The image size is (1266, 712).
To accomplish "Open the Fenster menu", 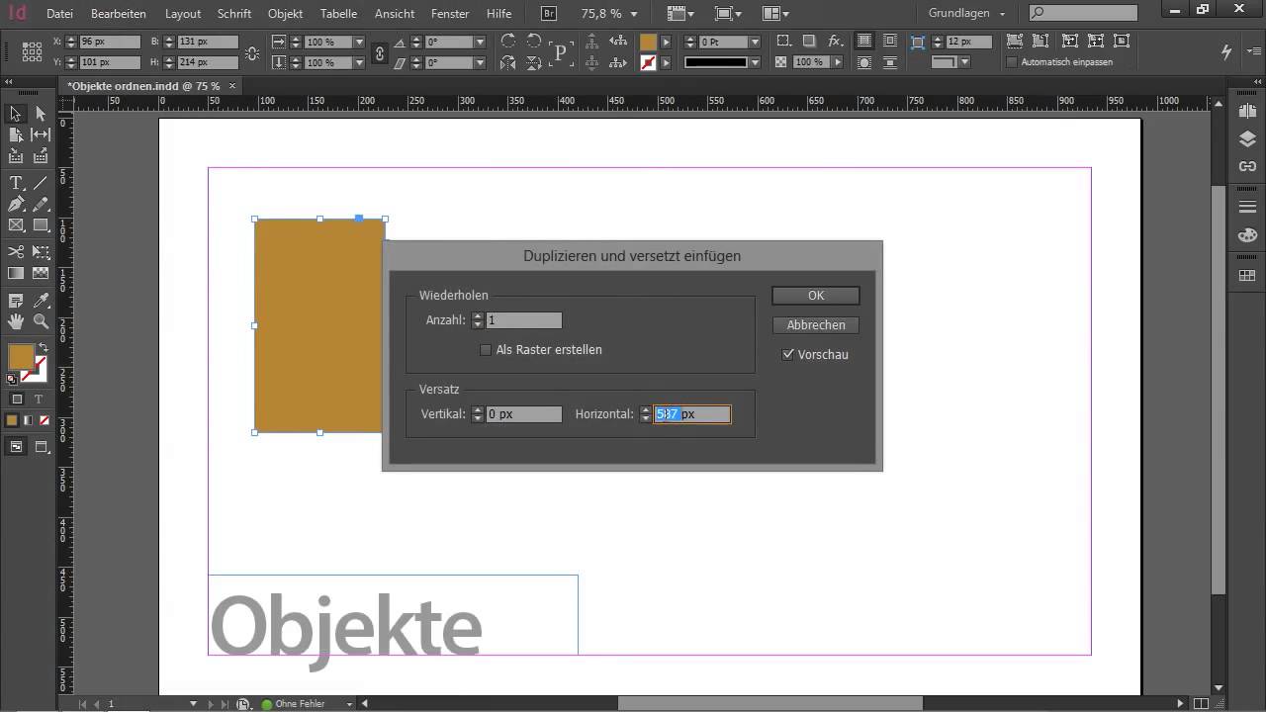I will coord(450,14).
